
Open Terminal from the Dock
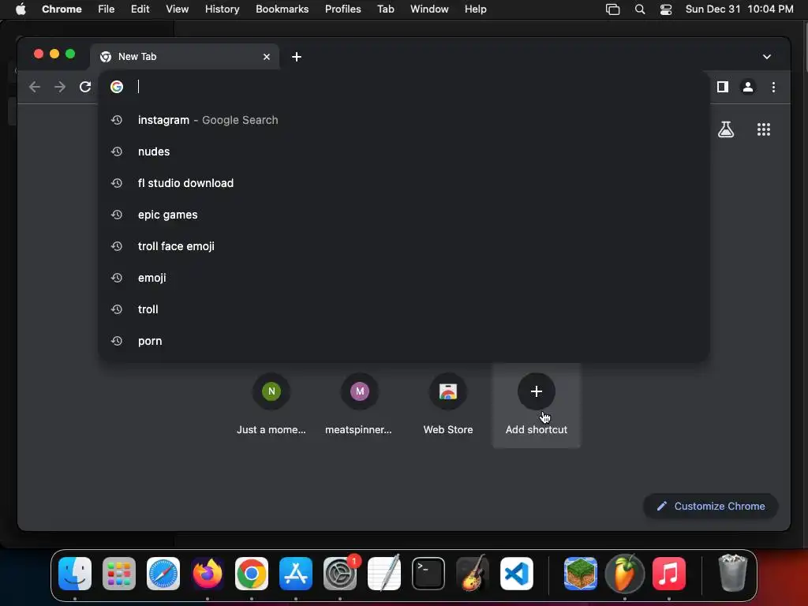428,573
